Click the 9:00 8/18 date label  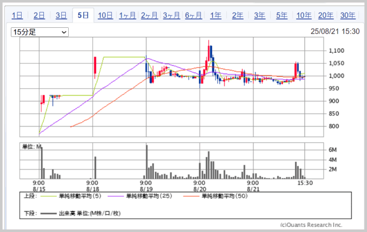(92, 186)
